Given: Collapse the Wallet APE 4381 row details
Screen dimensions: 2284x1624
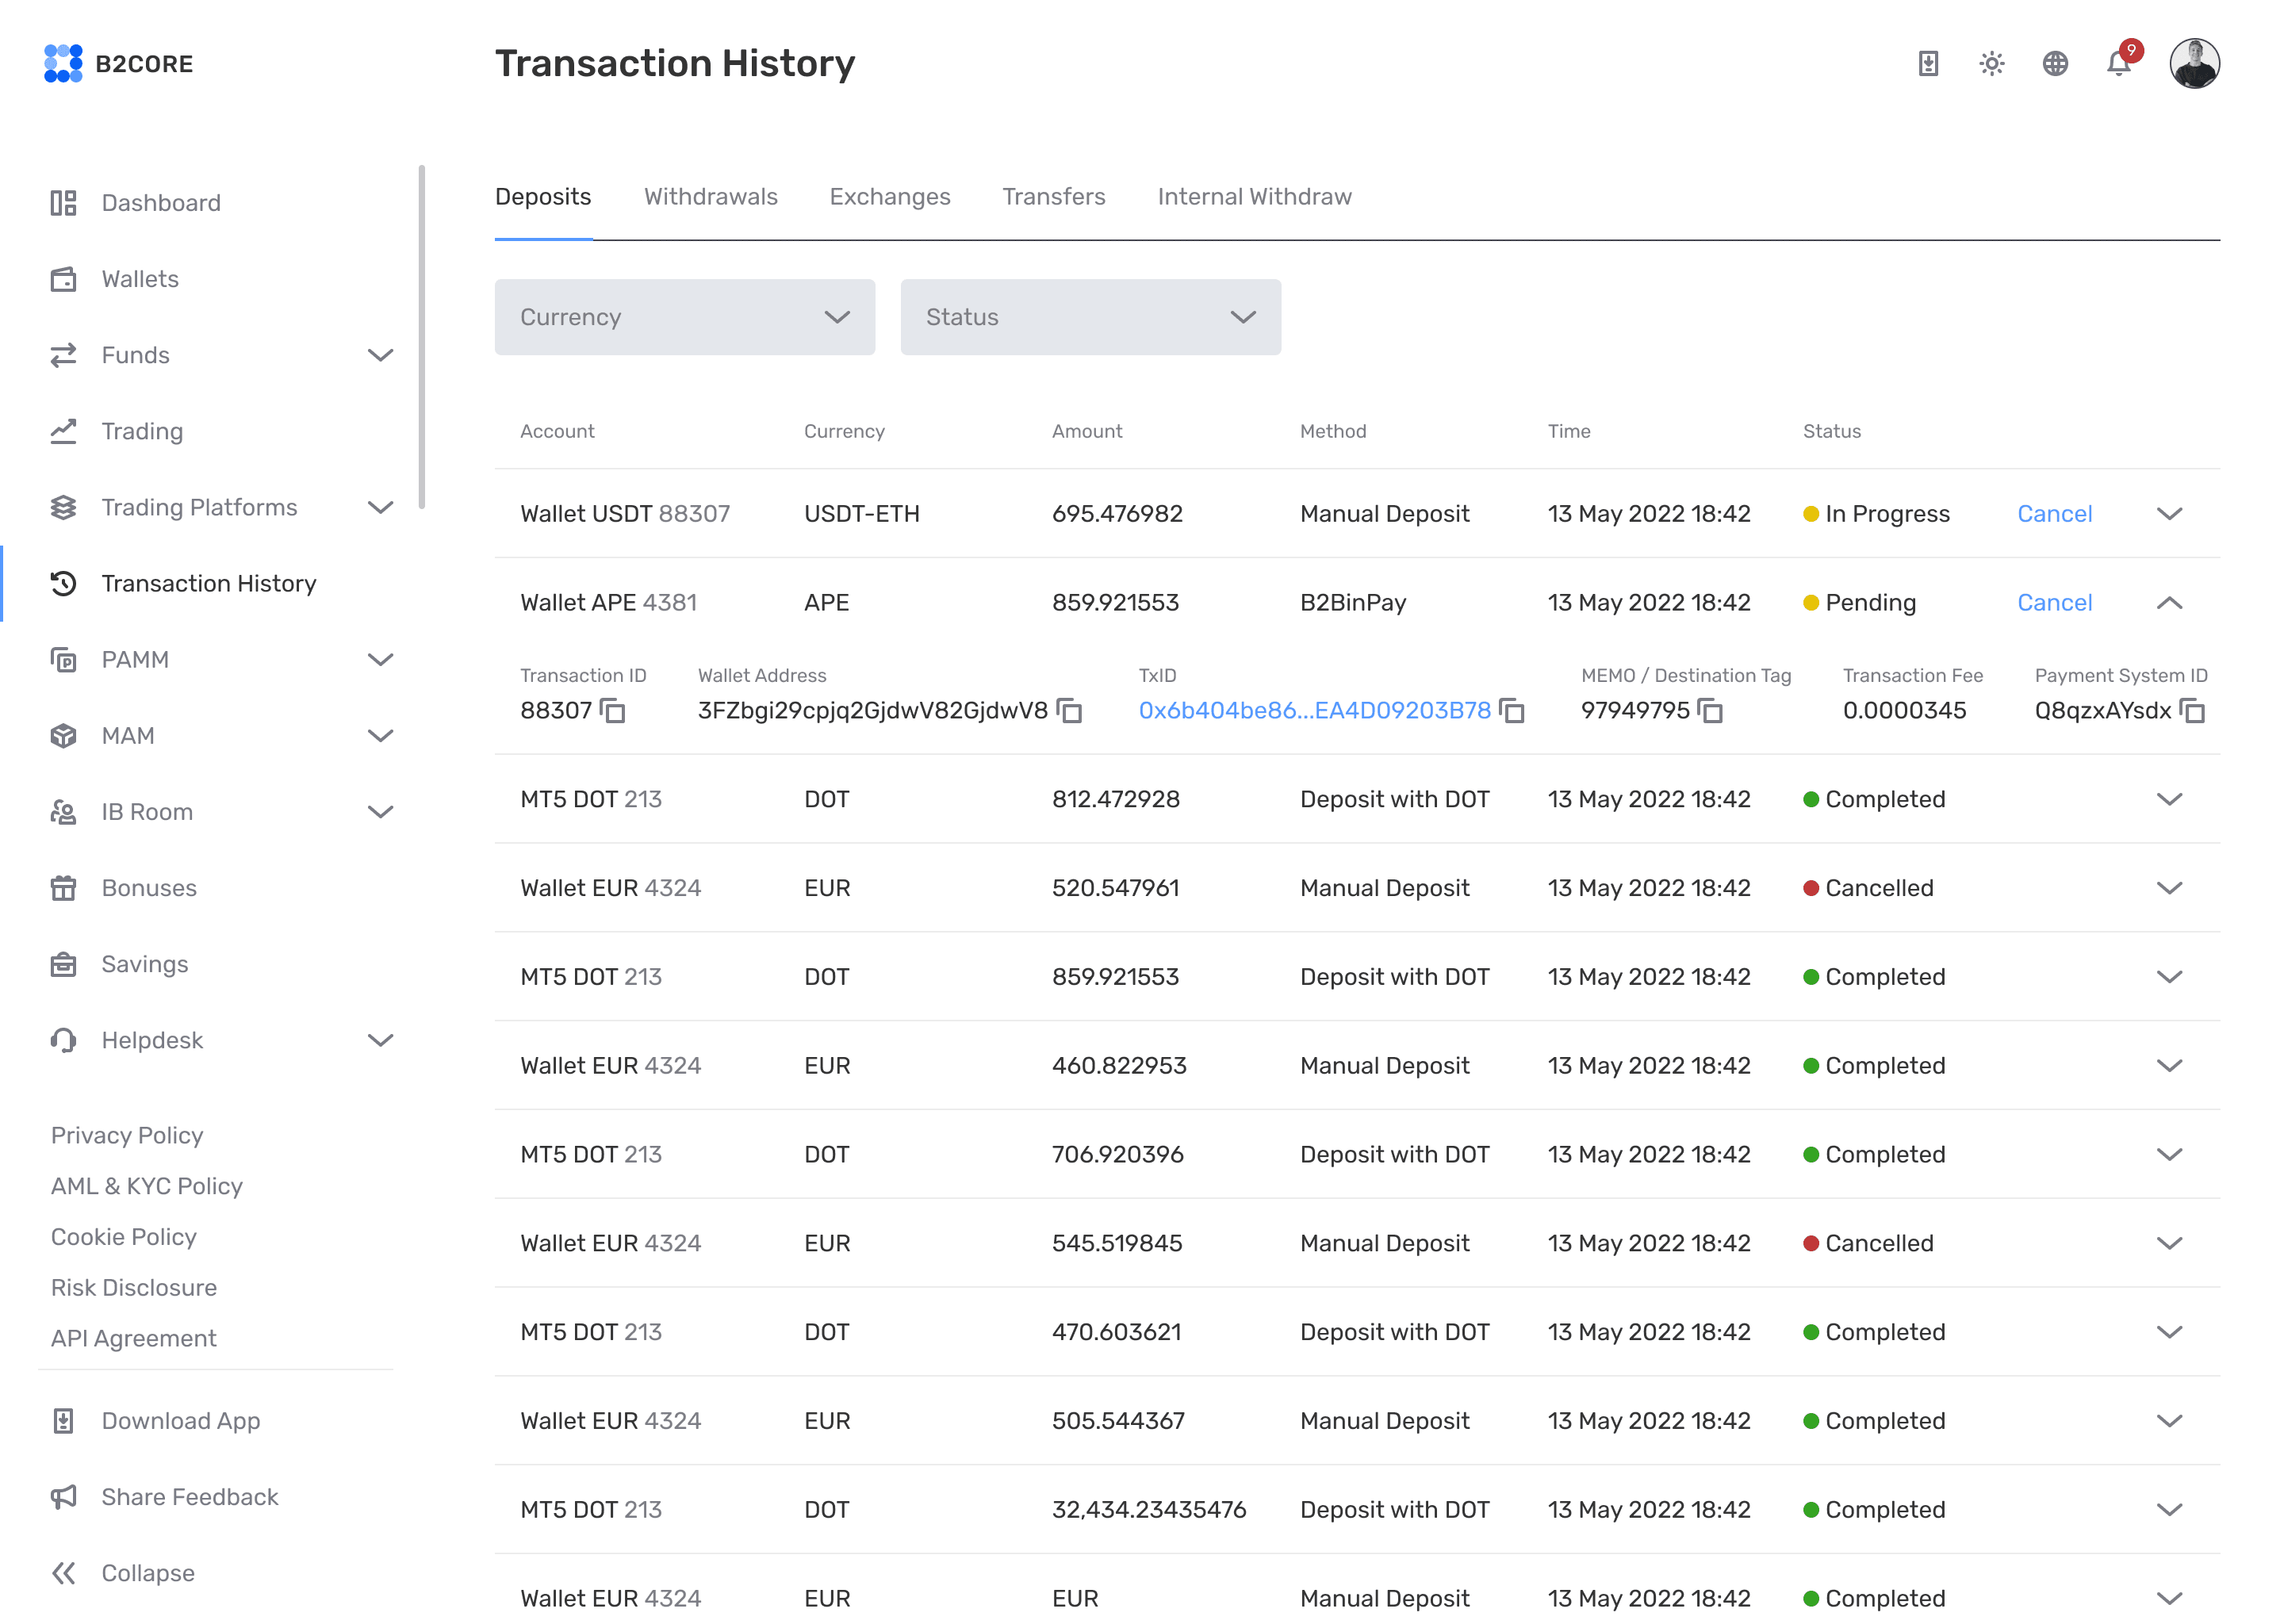Looking at the screenshot, I should (2169, 603).
